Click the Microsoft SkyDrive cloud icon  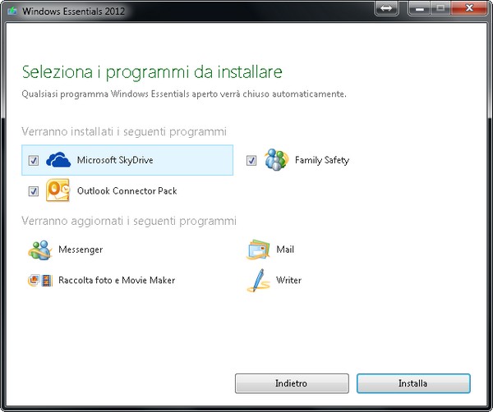coord(58,160)
